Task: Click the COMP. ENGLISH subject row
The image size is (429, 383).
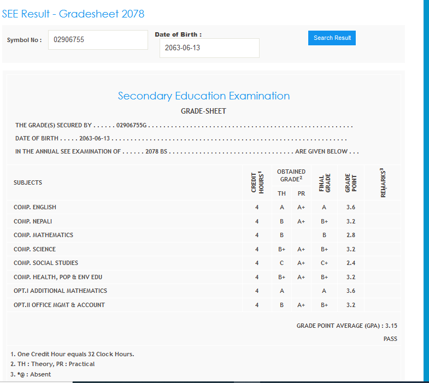Action: (35, 207)
